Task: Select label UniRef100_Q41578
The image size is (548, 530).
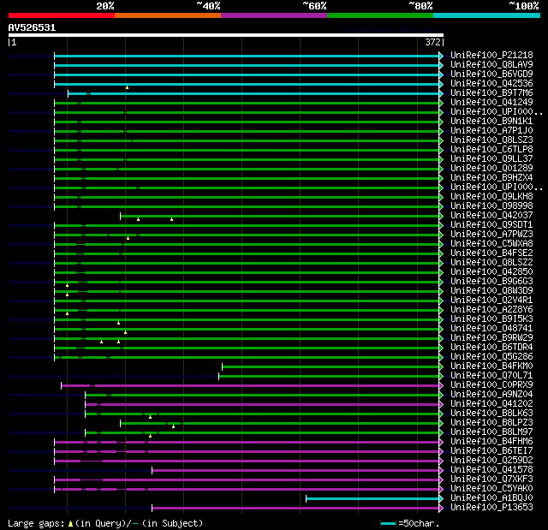Action: coord(491,470)
